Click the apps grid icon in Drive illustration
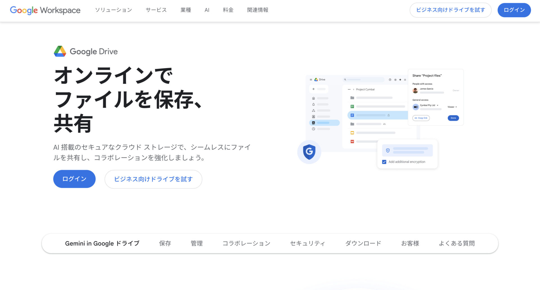Viewport: 540px width, 290px height. (x=405, y=80)
